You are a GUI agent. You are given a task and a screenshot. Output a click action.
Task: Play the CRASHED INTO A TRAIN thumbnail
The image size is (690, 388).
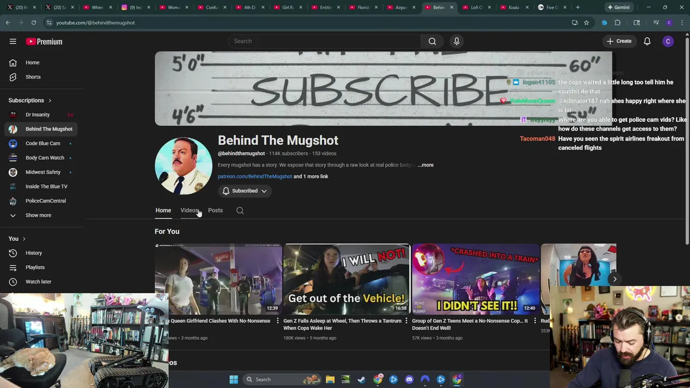[475, 279]
